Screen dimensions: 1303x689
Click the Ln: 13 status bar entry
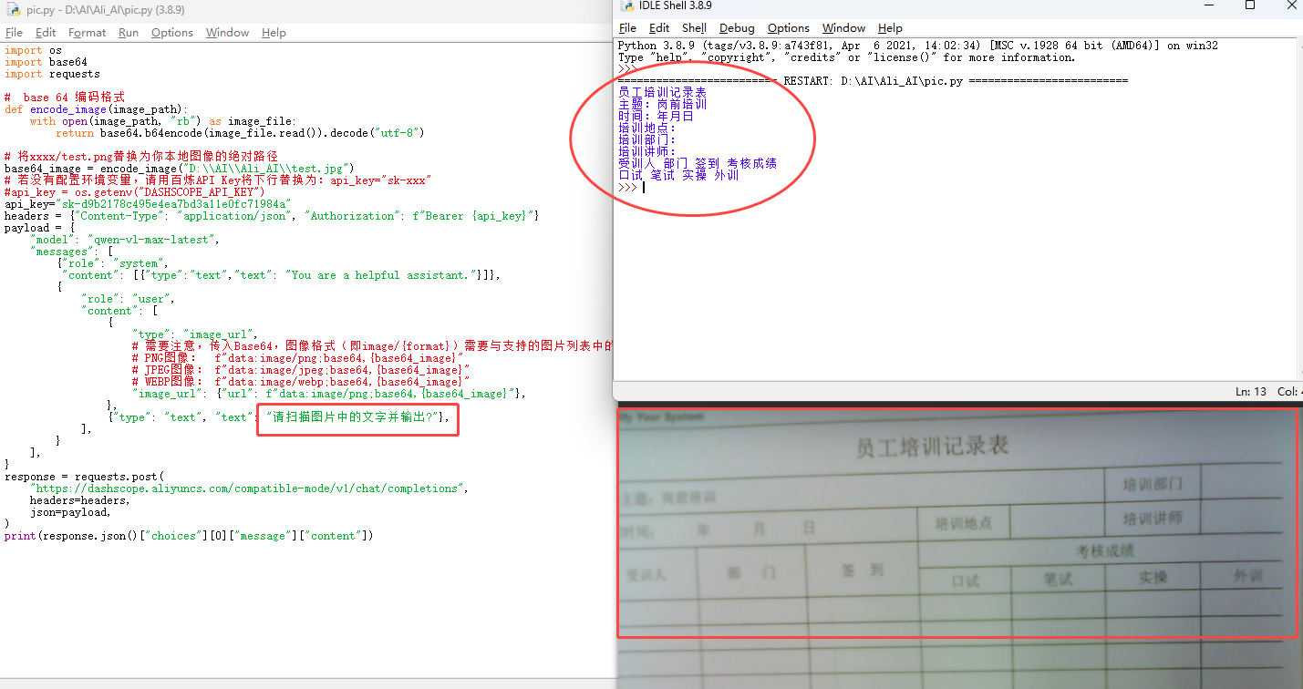(x=1251, y=391)
